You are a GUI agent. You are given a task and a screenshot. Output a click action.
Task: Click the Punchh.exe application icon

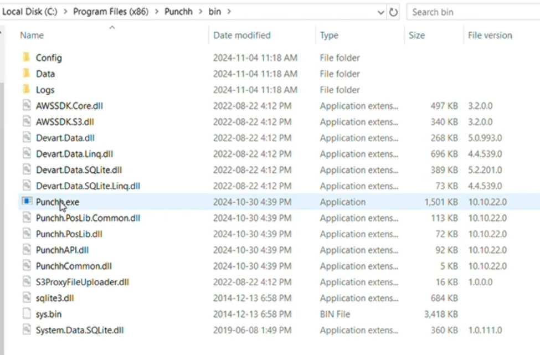point(27,201)
